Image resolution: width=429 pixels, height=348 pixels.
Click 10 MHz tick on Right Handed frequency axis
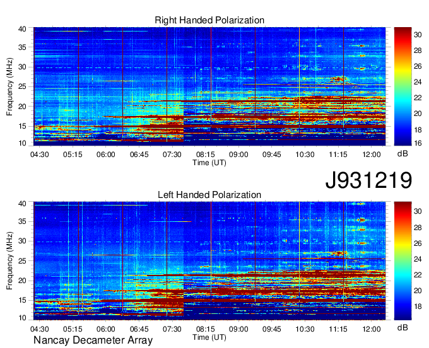(x=22, y=143)
